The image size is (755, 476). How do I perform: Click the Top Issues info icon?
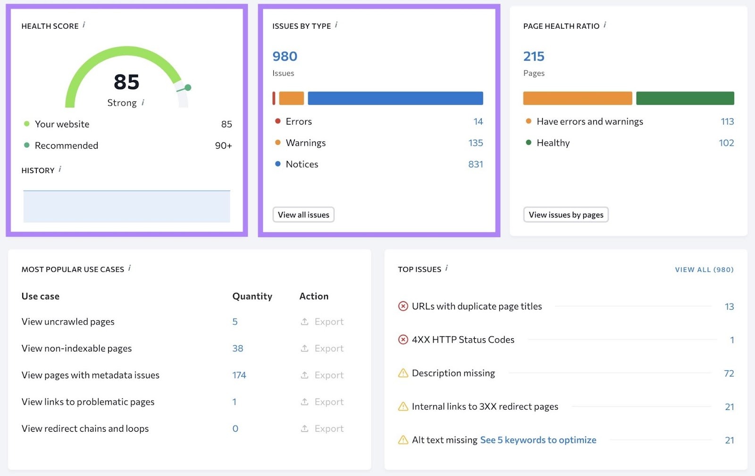click(447, 268)
